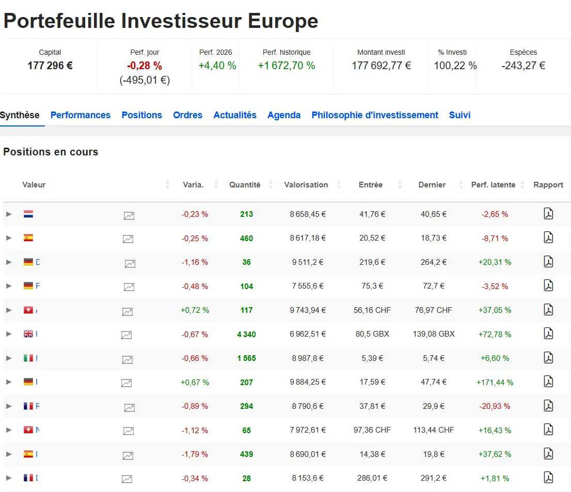Expand the UK position with quantity 4 340
This screenshot has width=571, height=492.
[x=9, y=334]
